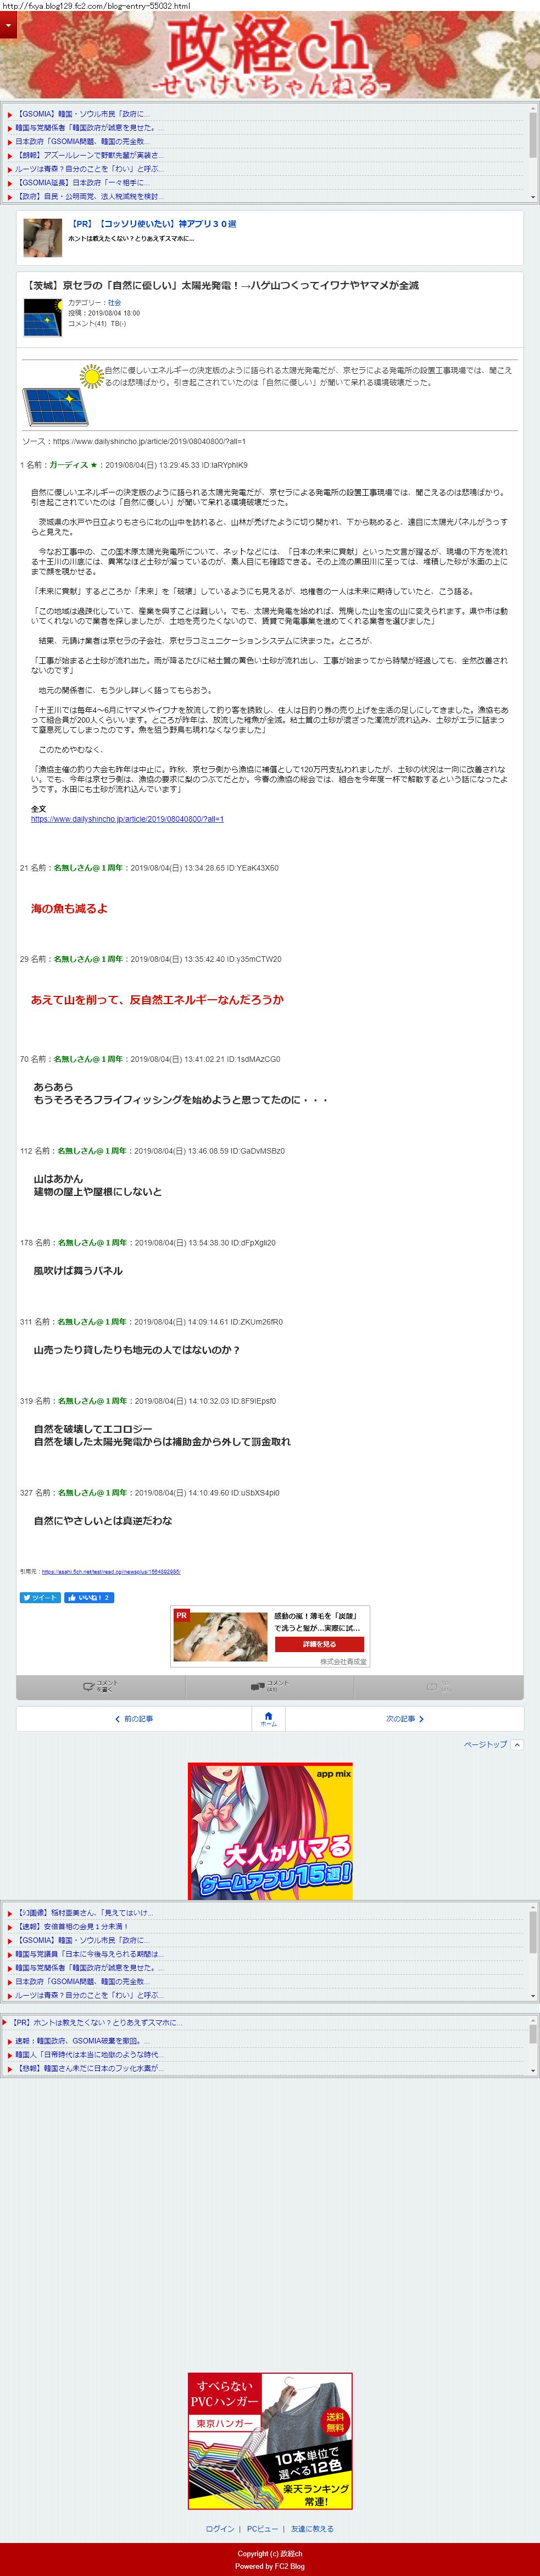Switch to PCビュー
This screenshot has width=540, height=2576.
263,2529
